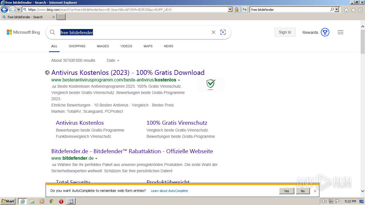The image size is (365, 205).
Task: Refresh the page with the green arrows
Action: click(x=244, y=10)
